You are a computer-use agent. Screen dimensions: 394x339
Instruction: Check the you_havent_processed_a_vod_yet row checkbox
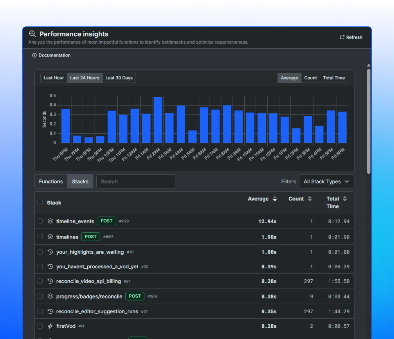pos(40,266)
